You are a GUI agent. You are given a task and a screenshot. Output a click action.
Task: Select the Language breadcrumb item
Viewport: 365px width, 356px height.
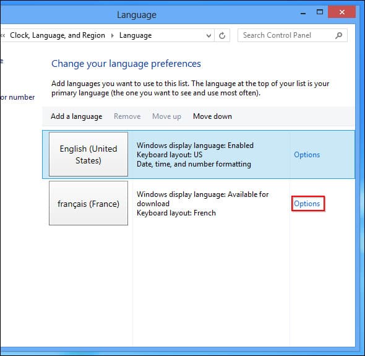point(135,35)
